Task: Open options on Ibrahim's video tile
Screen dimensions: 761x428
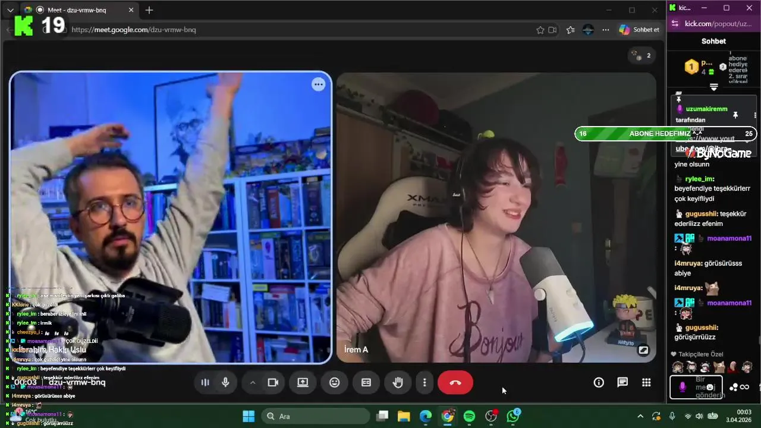Action: click(319, 84)
